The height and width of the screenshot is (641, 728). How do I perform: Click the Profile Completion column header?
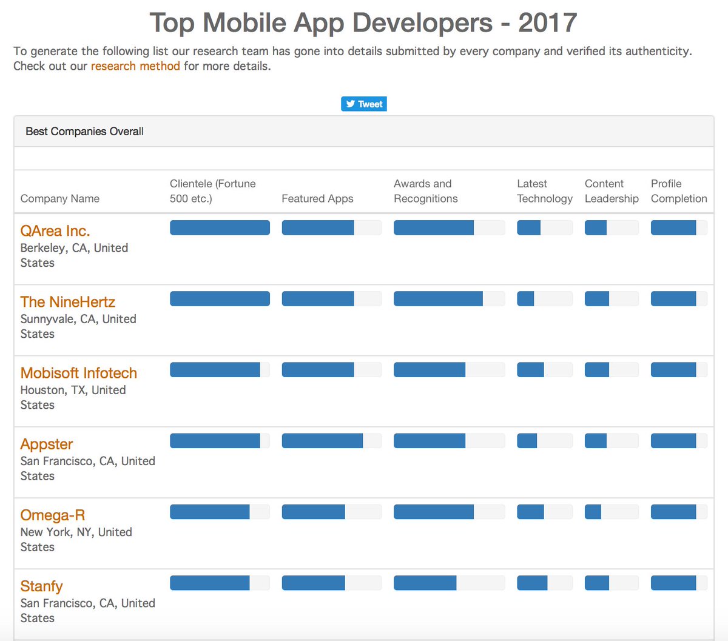tap(679, 191)
